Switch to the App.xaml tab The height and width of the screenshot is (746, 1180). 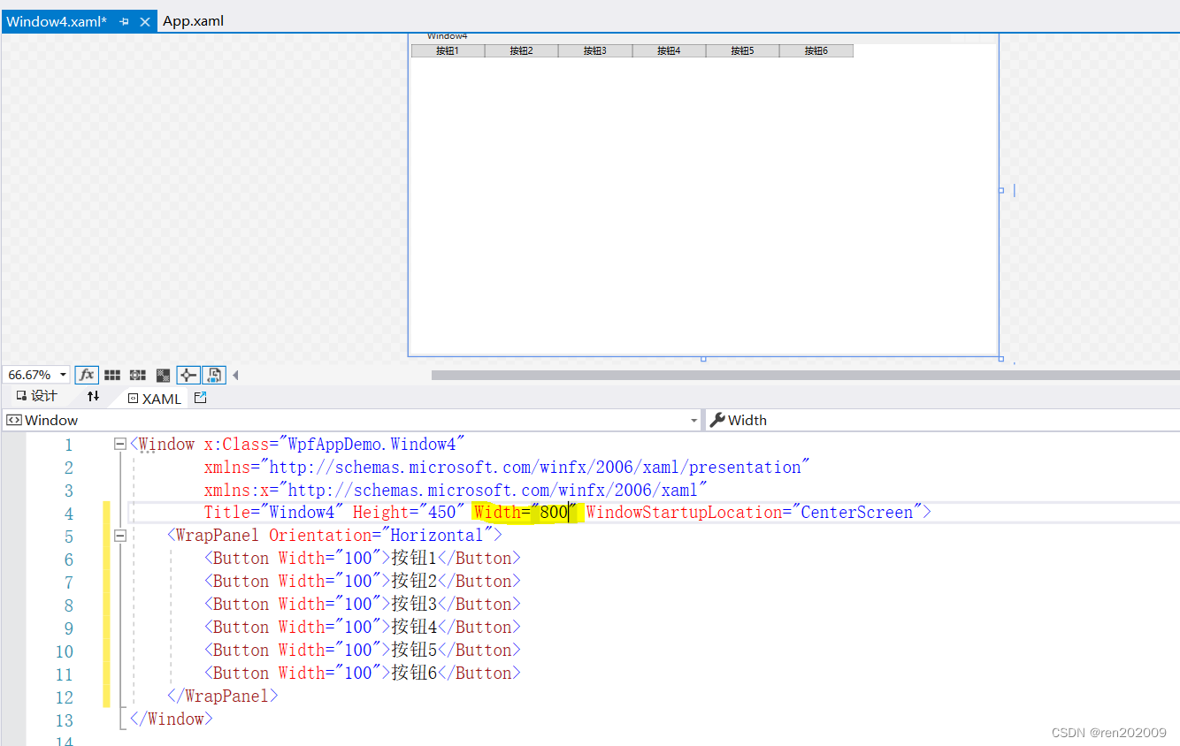click(194, 20)
